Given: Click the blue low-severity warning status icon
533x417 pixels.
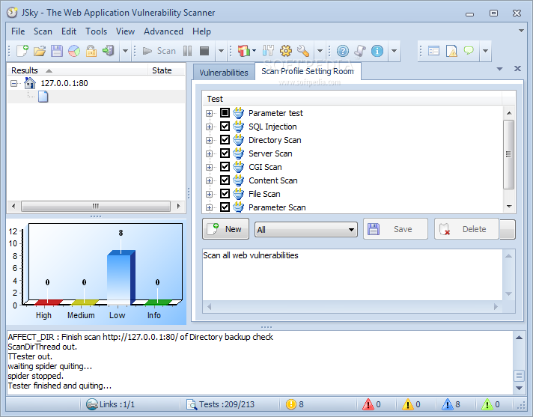Looking at the screenshot, I should [x=448, y=404].
